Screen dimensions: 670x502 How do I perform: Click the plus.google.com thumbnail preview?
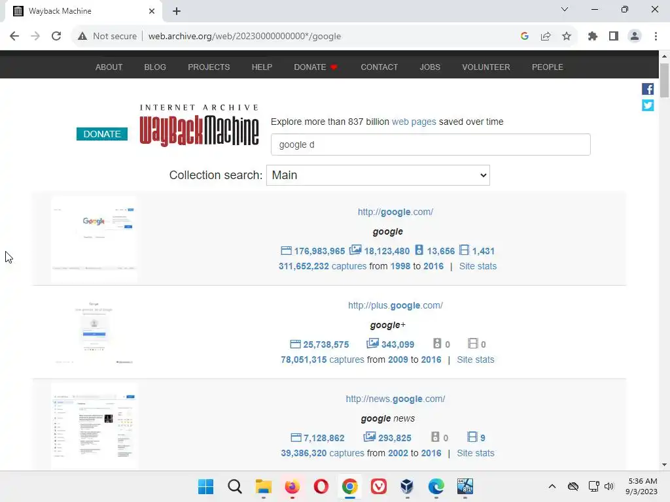pyautogui.click(x=94, y=333)
